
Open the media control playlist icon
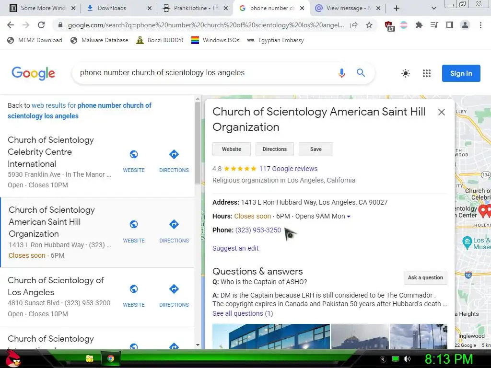434,25
